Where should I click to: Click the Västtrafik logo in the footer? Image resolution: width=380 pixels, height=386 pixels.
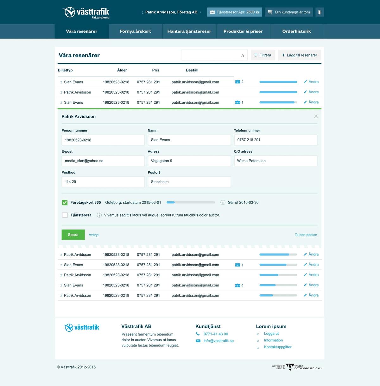[x=81, y=328]
